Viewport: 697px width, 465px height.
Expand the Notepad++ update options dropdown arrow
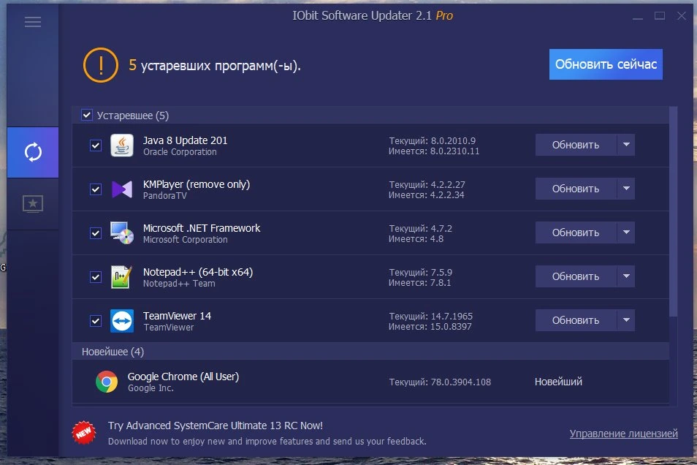(626, 276)
